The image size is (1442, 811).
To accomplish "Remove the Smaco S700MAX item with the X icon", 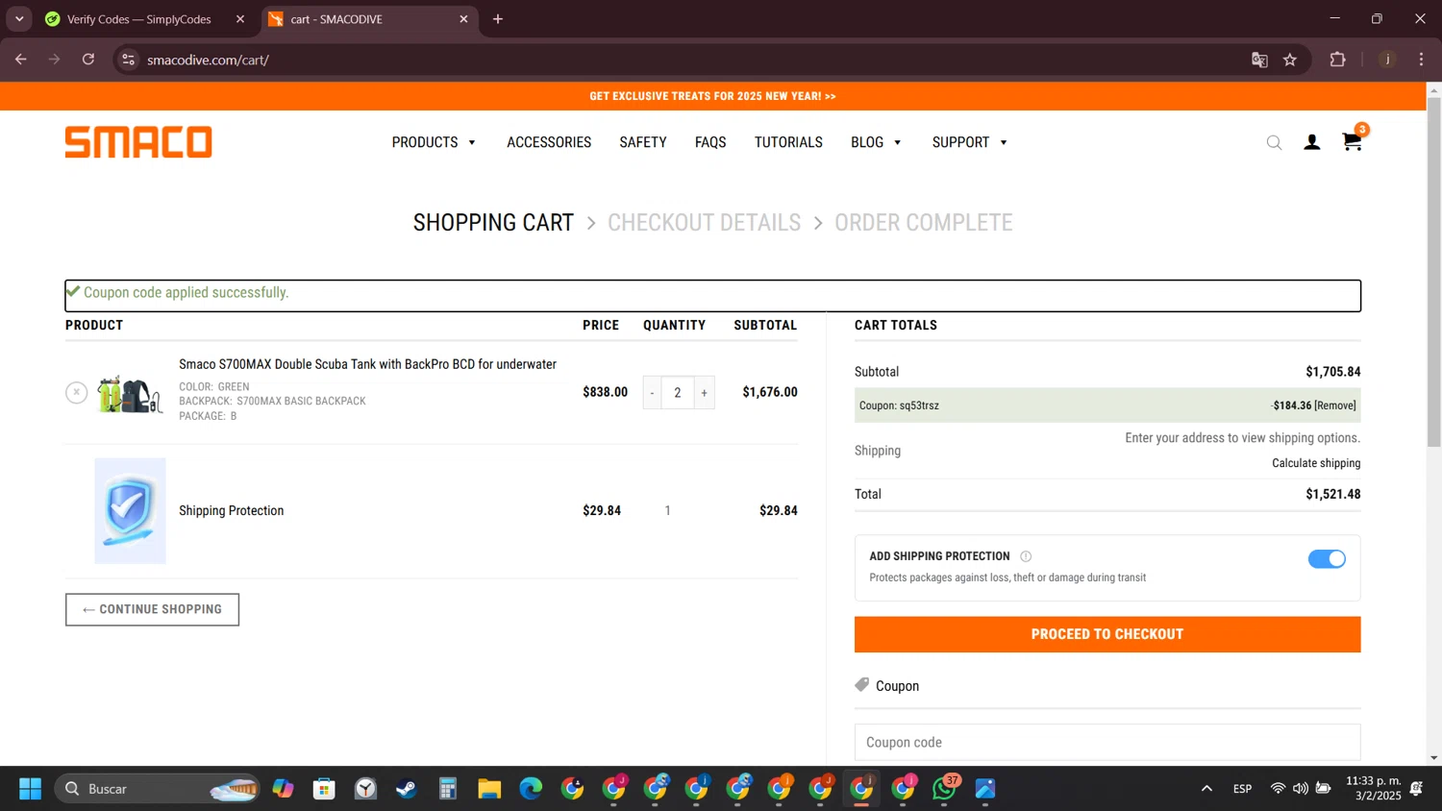I will [76, 392].
